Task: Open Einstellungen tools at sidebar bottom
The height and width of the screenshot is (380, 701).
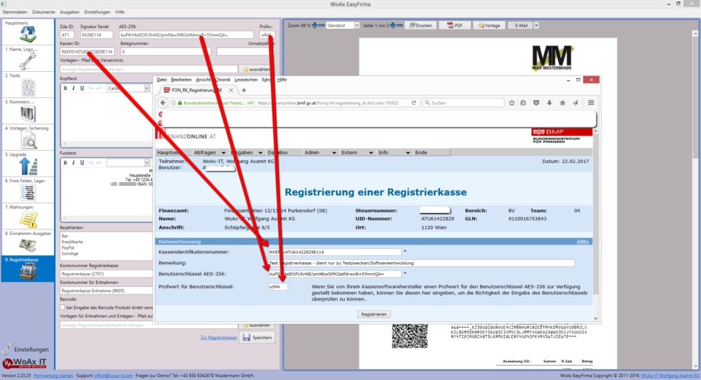Action: tap(26, 349)
